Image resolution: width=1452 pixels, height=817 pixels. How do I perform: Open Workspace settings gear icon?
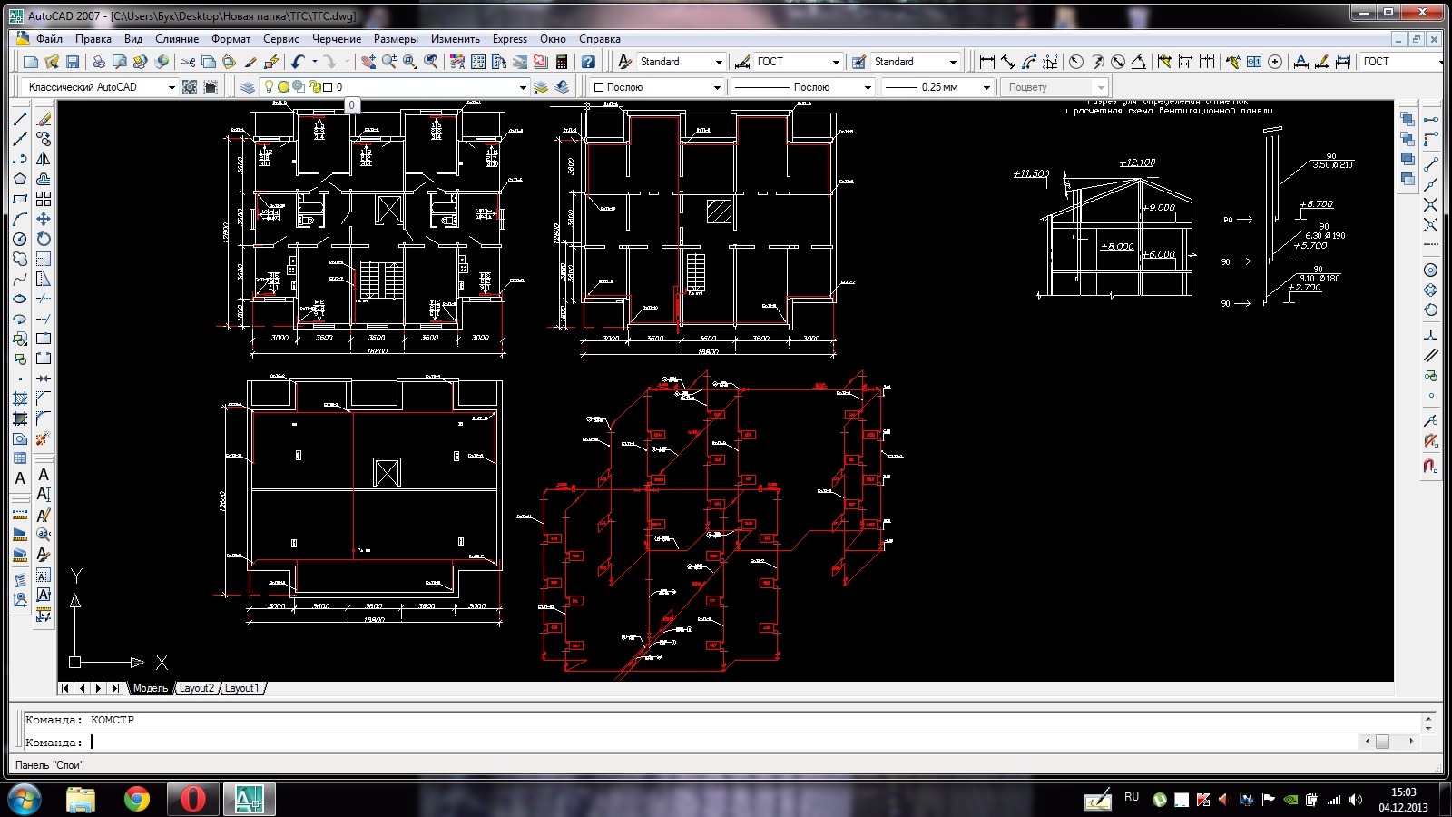pos(190,87)
